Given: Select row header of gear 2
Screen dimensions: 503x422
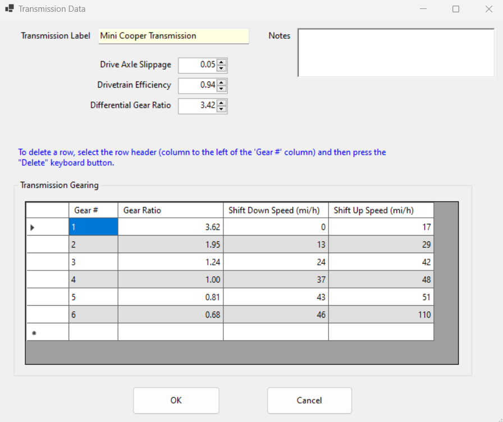Looking at the screenshot, I should point(48,244).
